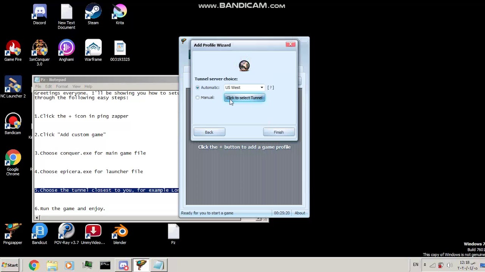Click the 'Pz - Notepad' title bar
This screenshot has width=485, height=272.
(x=106, y=80)
